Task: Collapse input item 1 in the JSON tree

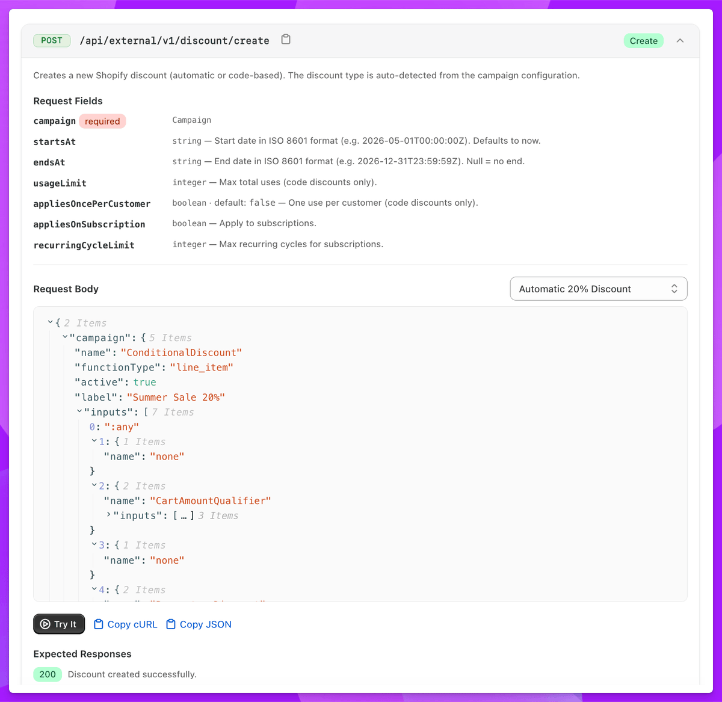Action: [x=94, y=442]
